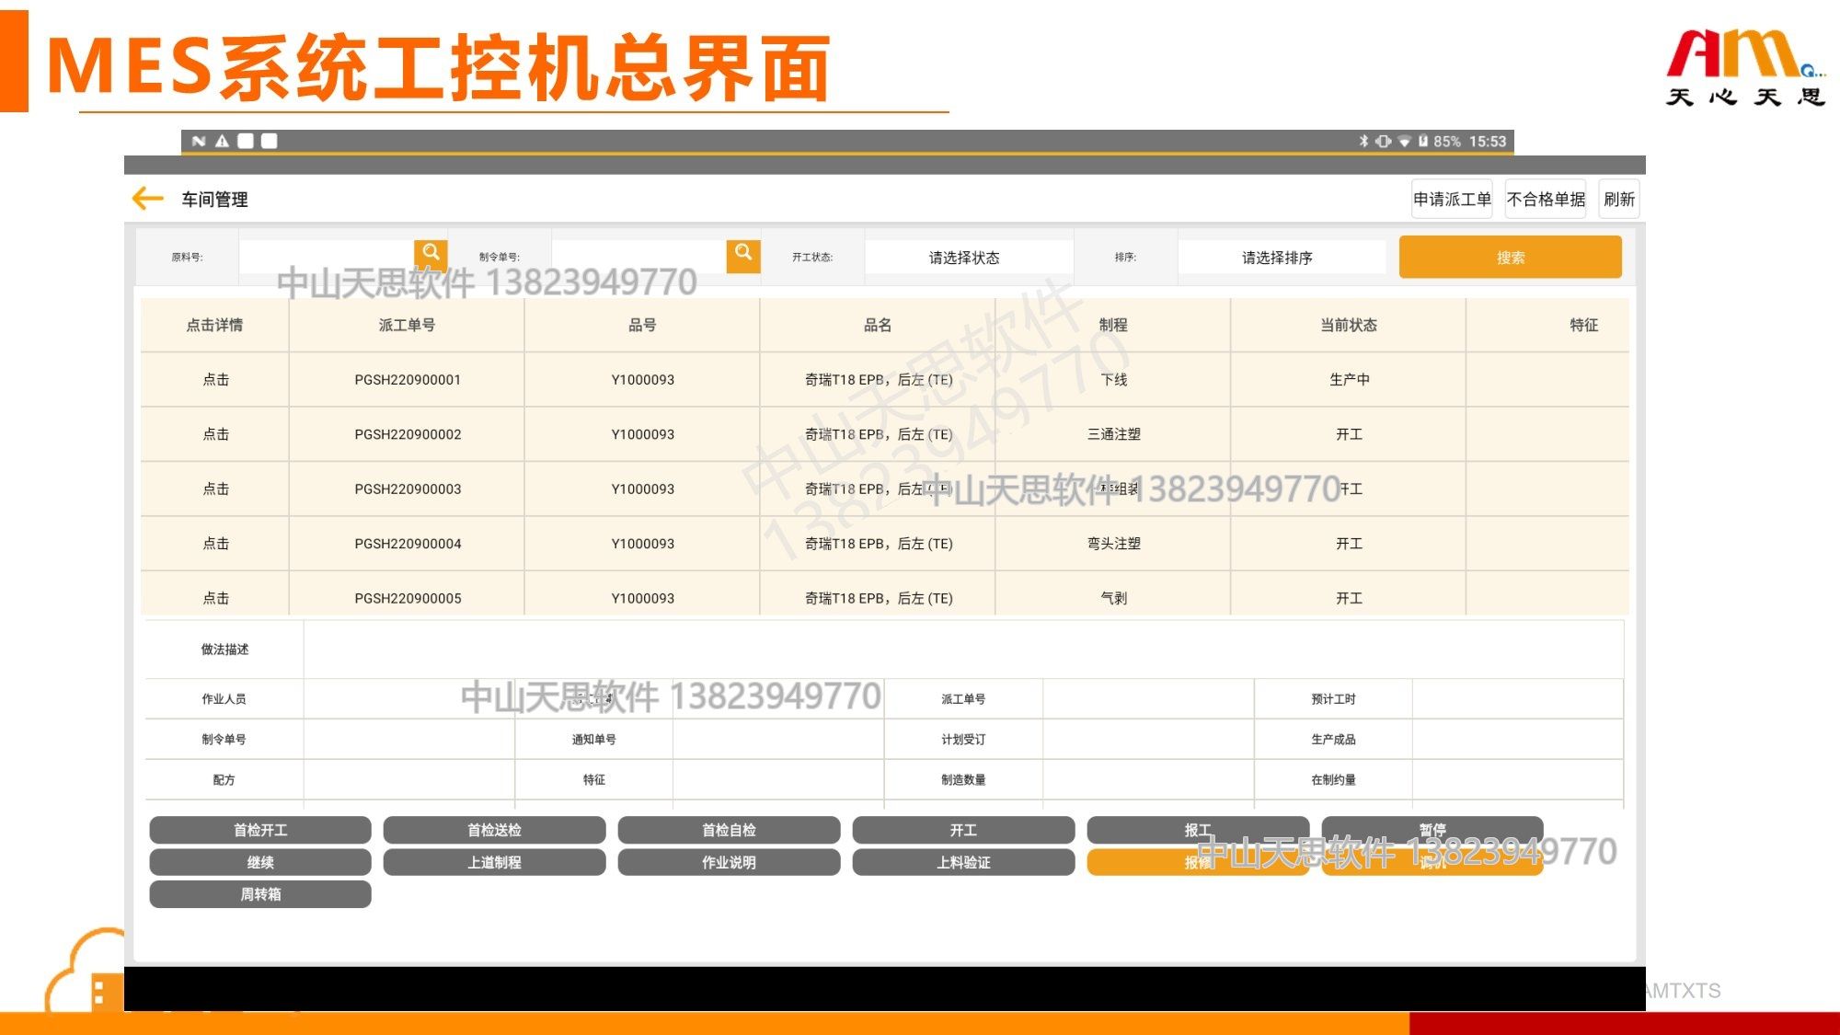
Task: Click the 三通注塑 process cell
Action: 1113,433
